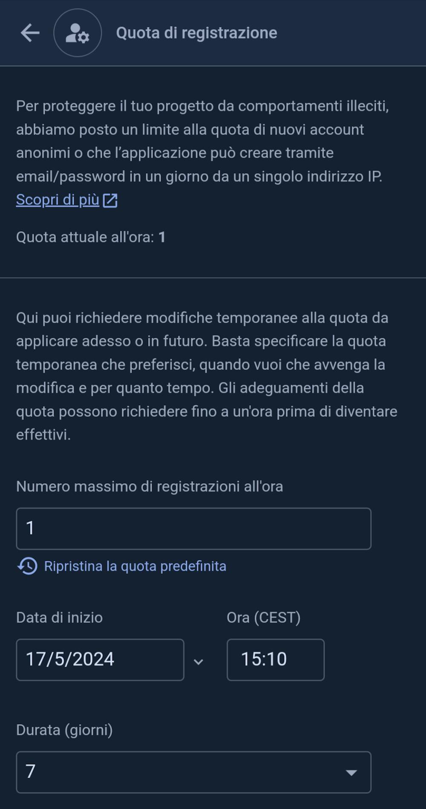Expand the date picker chevron
The height and width of the screenshot is (809, 426).
(198, 661)
